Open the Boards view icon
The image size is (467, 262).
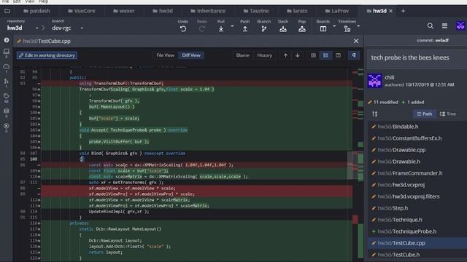pos(323,29)
